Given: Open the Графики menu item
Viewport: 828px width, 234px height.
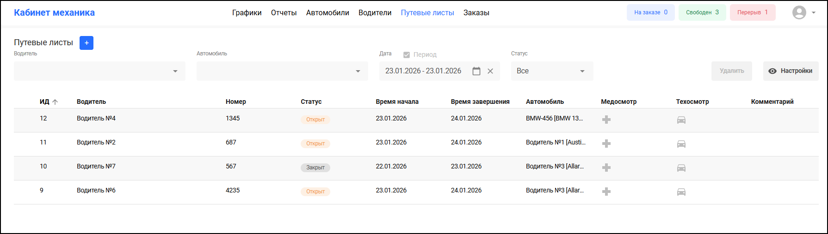Looking at the screenshot, I should pyautogui.click(x=247, y=13).
